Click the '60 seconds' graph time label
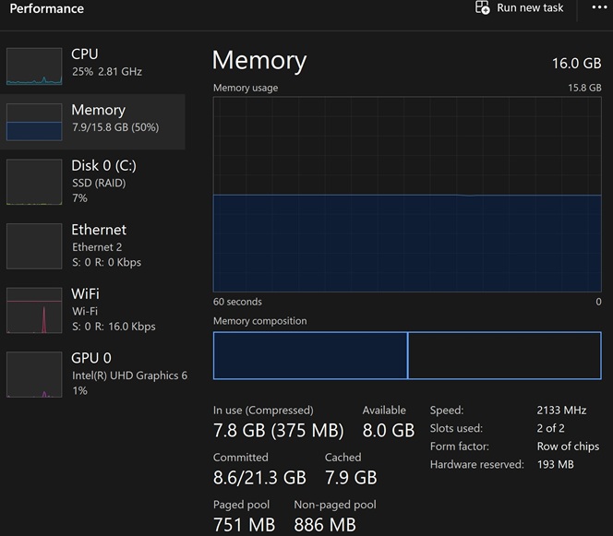 (237, 302)
